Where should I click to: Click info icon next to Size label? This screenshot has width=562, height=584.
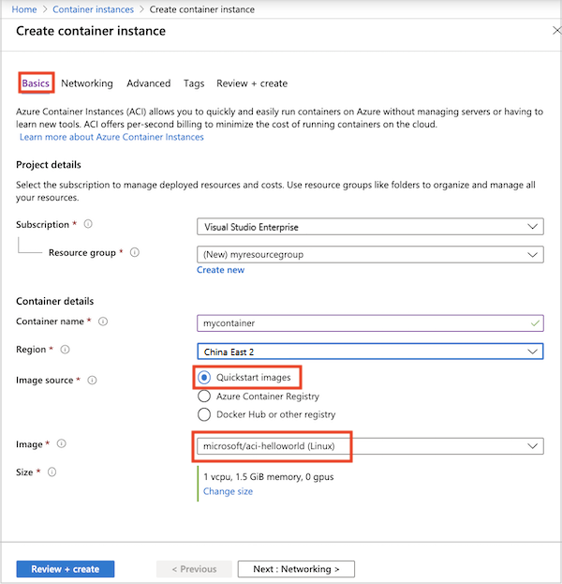[52, 472]
